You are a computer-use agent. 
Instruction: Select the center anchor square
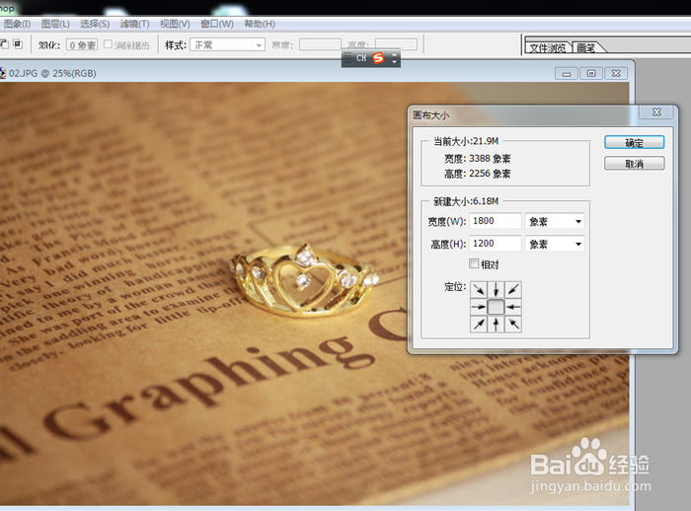pyautogui.click(x=496, y=307)
